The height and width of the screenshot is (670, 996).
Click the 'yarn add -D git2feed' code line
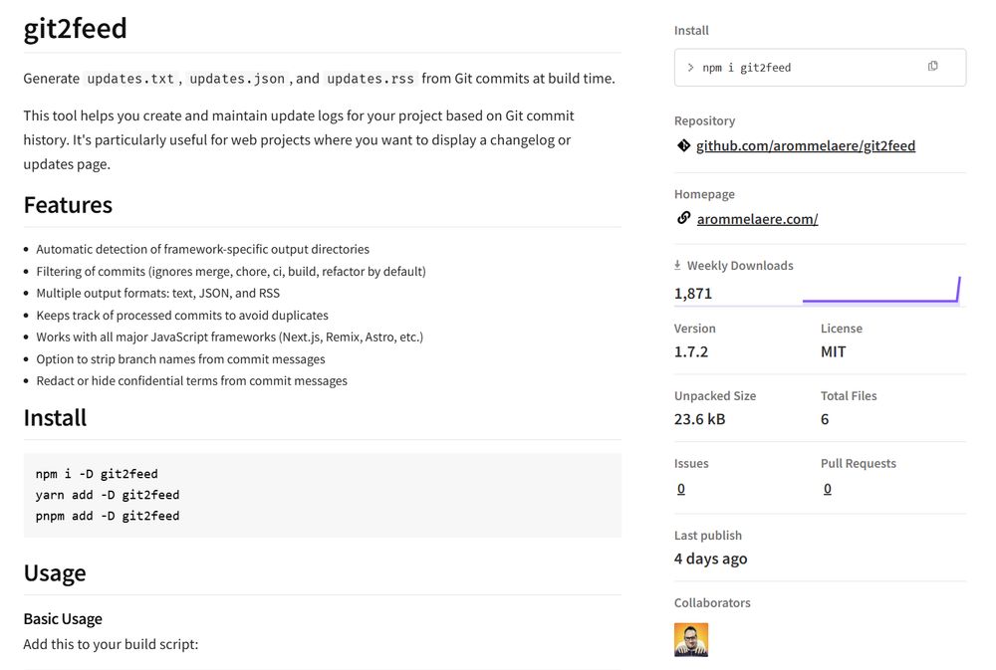[108, 495]
